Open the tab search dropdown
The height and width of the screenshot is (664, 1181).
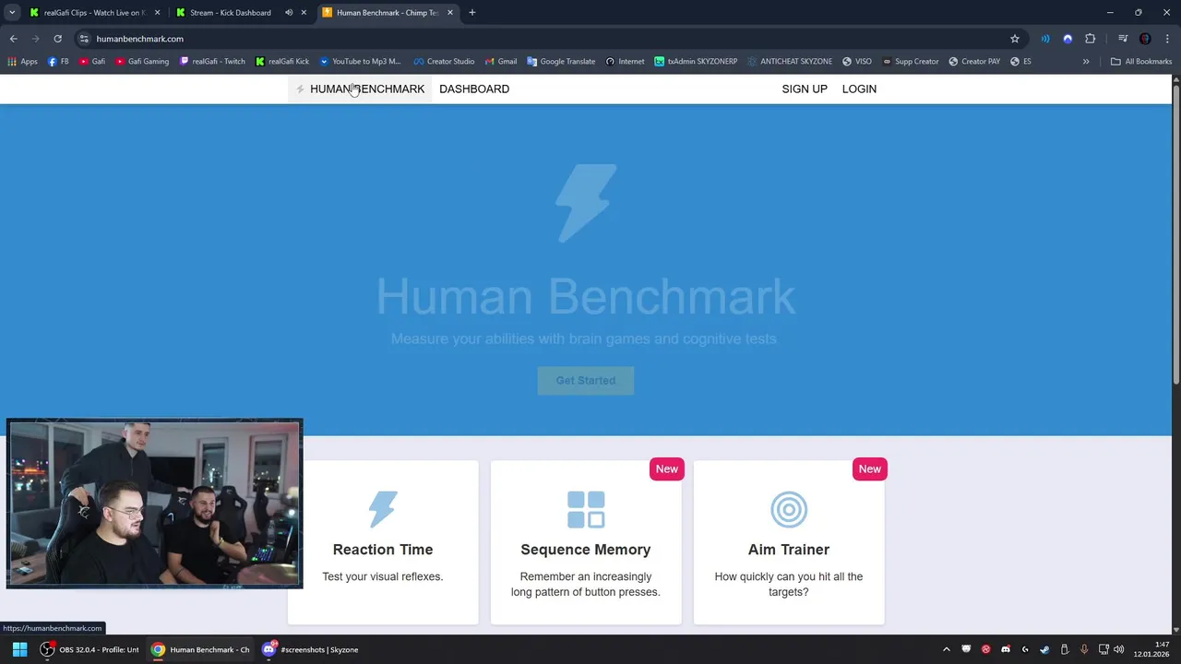coord(12,13)
